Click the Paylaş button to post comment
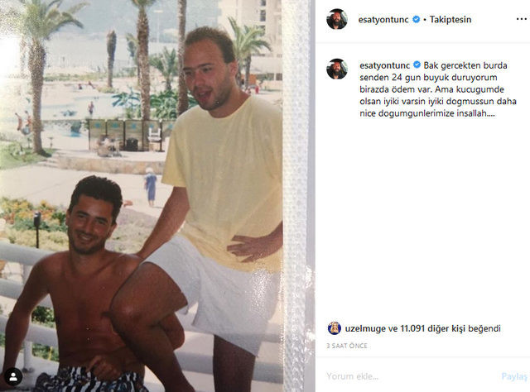 pyautogui.click(x=514, y=376)
